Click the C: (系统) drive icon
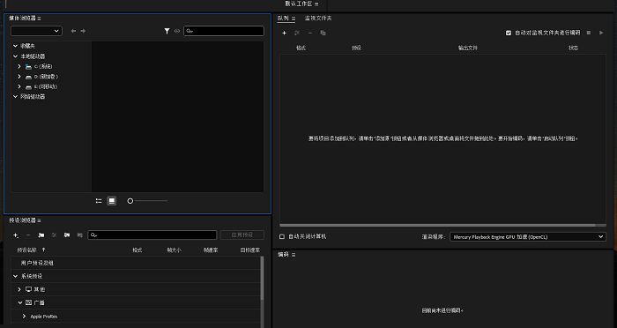This screenshot has height=328, width=617. coord(28,66)
